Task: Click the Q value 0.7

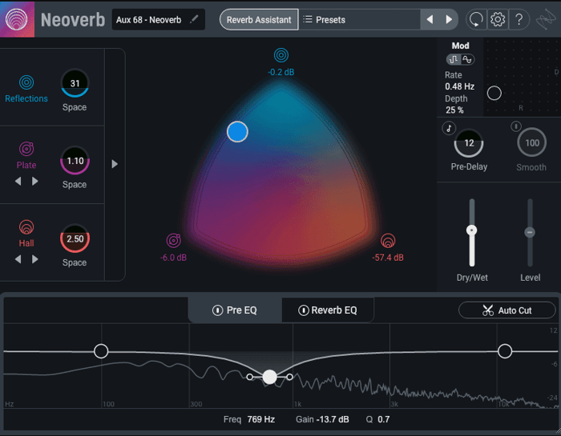Action: (384, 419)
